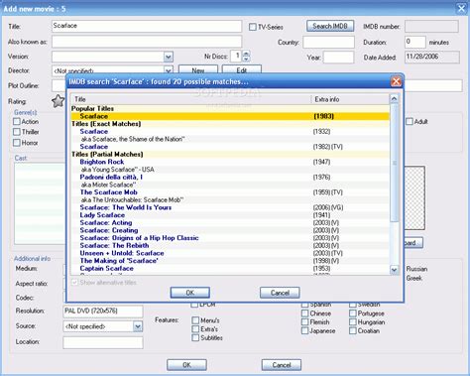Click the rating star icon
Screen dimensions: 470x376
click(59, 101)
